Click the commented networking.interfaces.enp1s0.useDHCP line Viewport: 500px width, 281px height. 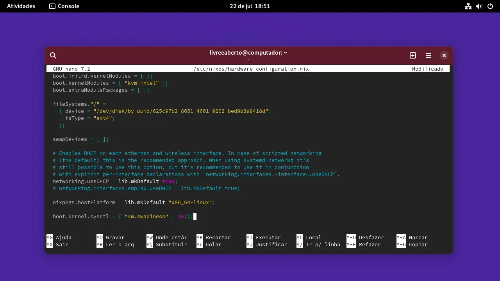click(146, 188)
